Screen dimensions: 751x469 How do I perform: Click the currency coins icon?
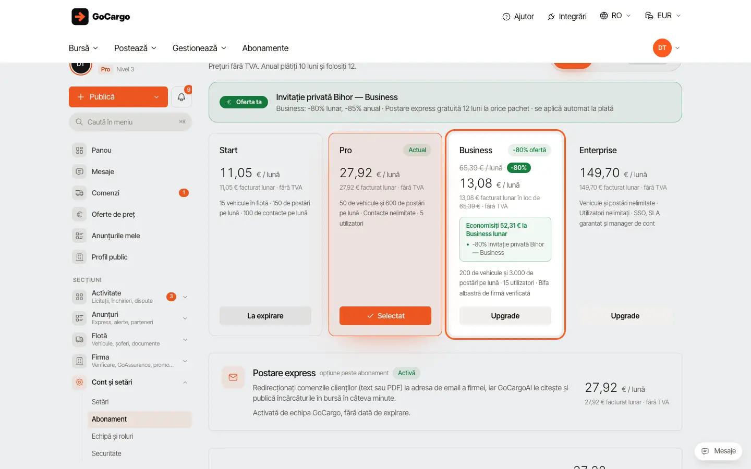coord(649,16)
